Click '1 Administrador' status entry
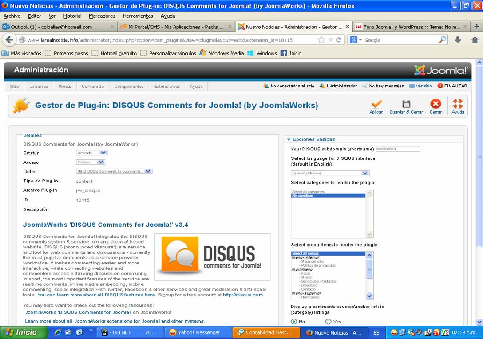The height and width of the screenshot is (339, 483). pos(338,86)
